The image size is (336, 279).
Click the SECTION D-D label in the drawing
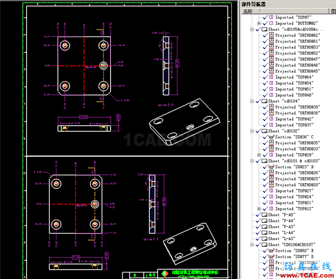(166, 105)
